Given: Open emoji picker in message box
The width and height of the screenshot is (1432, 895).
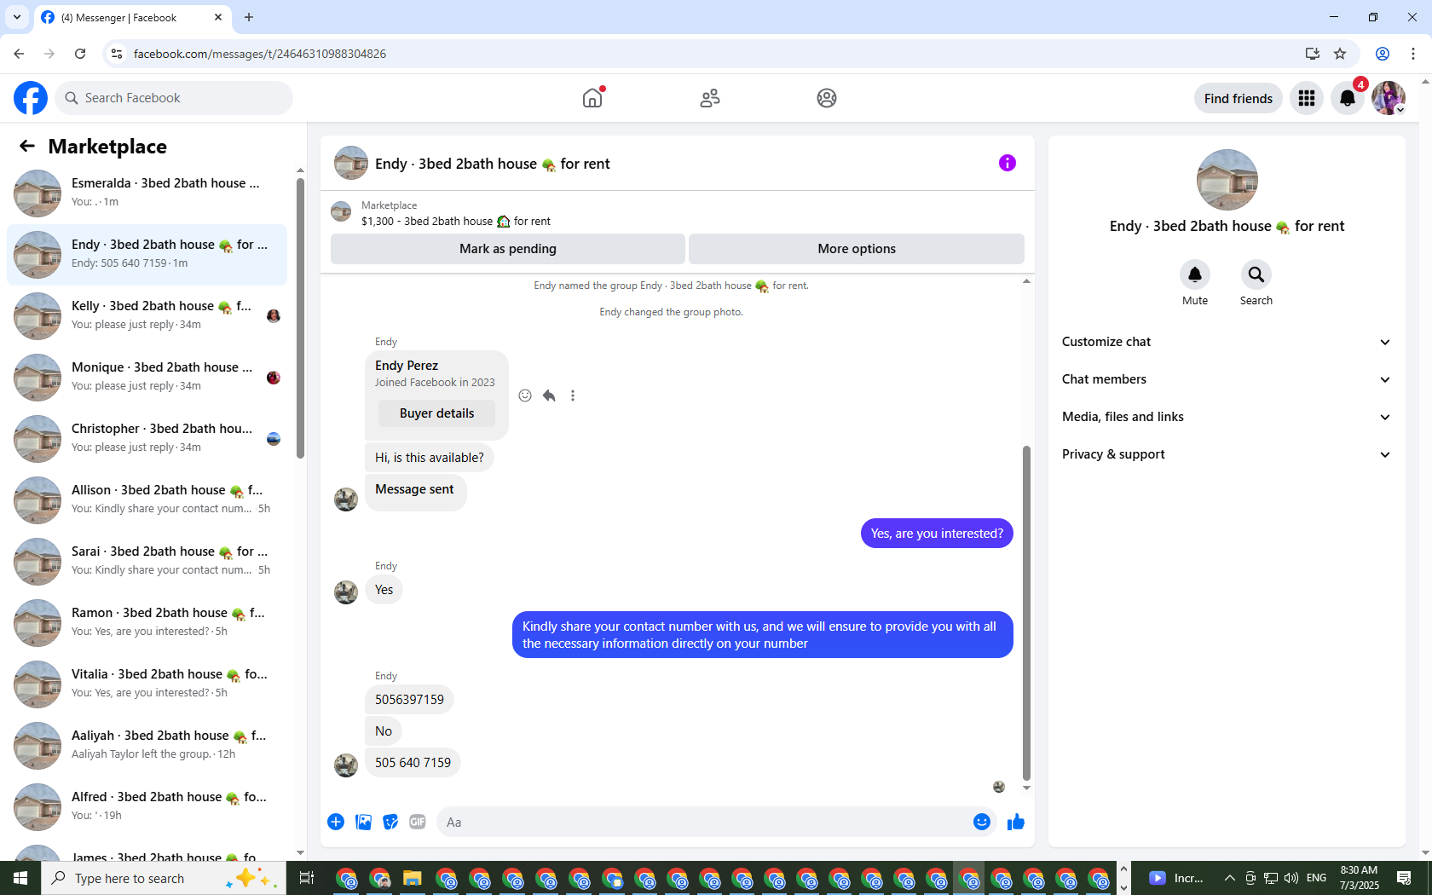Looking at the screenshot, I should tap(982, 822).
